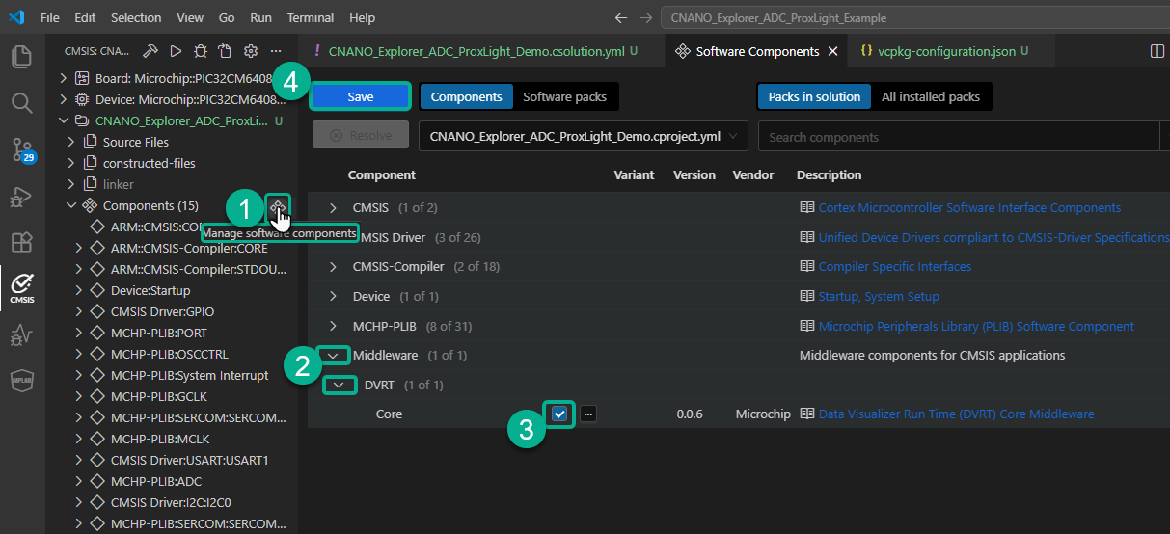Click the Resolve button

[361, 136]
